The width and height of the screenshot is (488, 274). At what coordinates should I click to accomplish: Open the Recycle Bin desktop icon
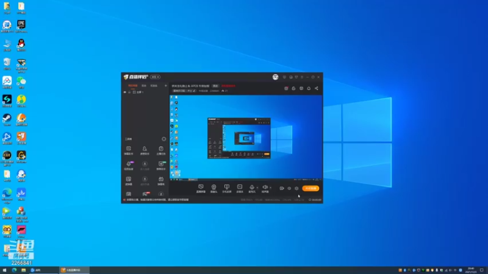[x=7, y=64]
